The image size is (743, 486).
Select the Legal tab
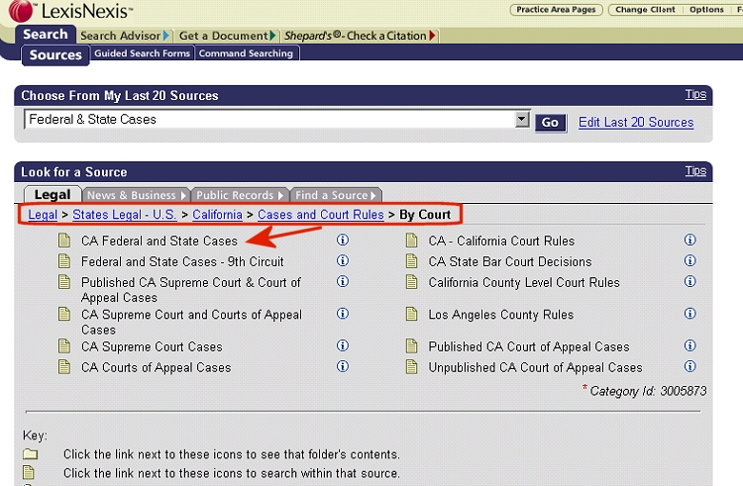[x=53, y=194]
